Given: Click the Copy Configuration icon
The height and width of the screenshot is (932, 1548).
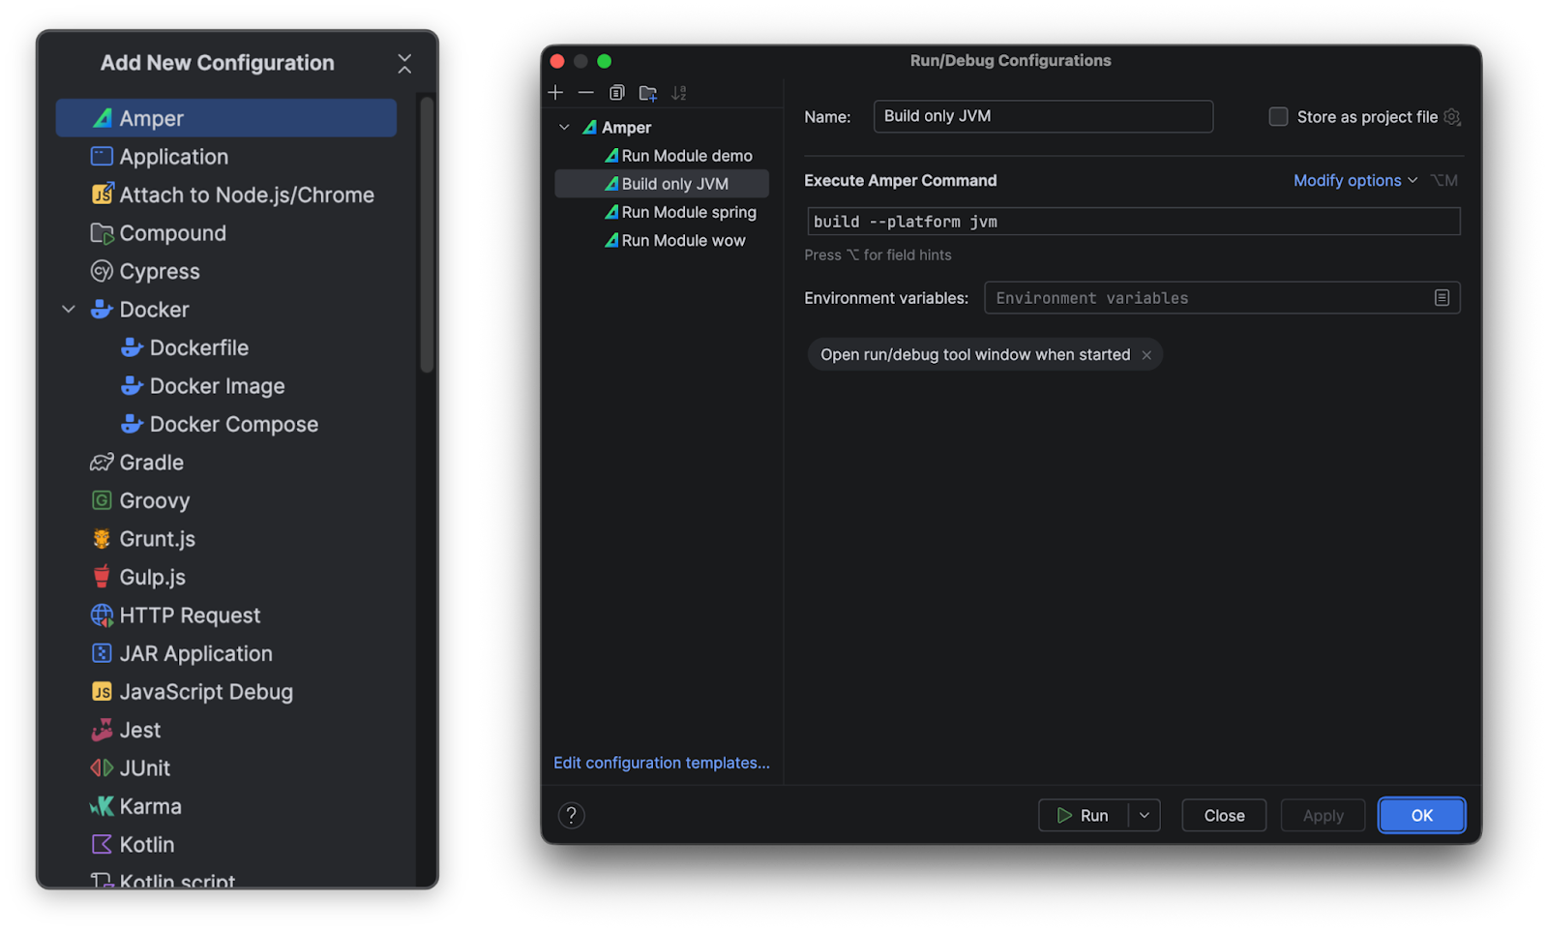Looking at the screenshot, I should click(617, 93).
